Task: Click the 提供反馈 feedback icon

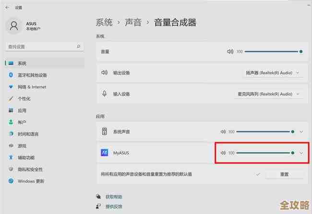Action: coord(98,206)
